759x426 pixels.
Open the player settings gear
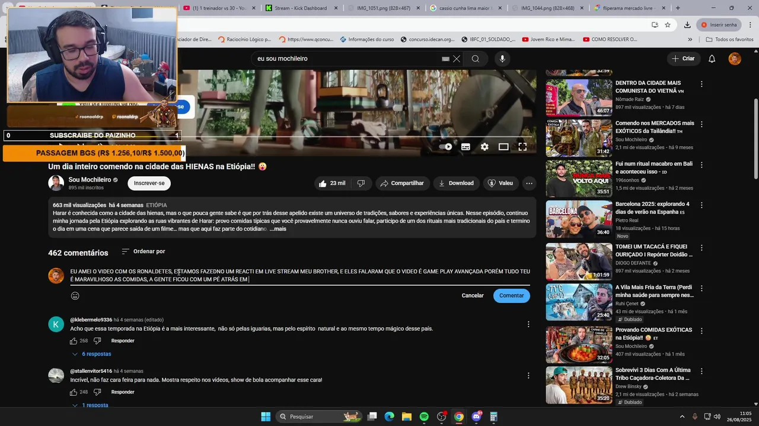484,147
